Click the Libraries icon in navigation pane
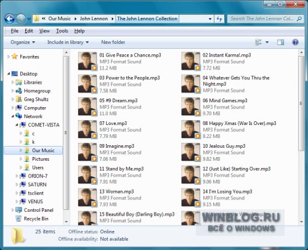Image resolution: width=308 pixels, height=250 pixels. coord(18,83)
